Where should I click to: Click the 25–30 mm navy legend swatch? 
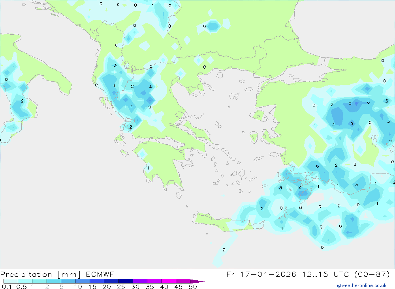(126, 281)
